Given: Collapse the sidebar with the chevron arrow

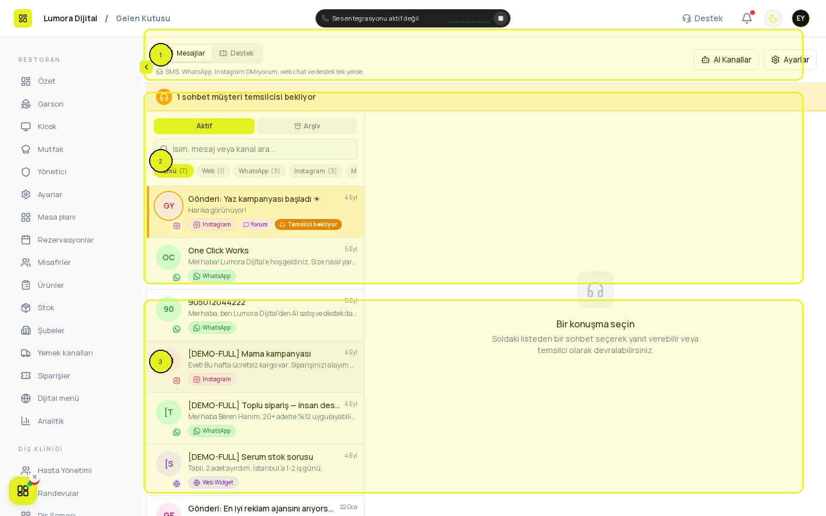Looking at the screenshot, I should [146, 67].
